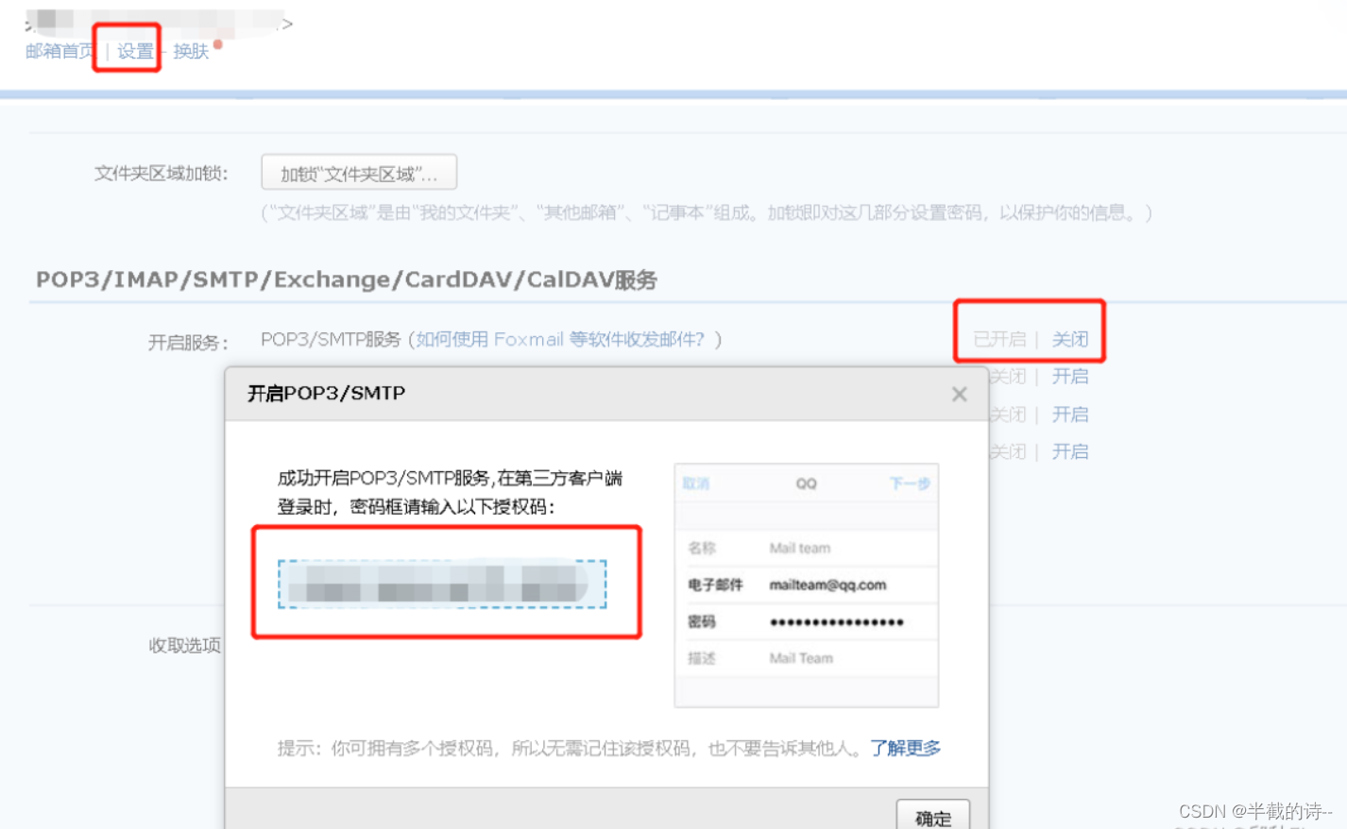Click the 开启POP3/SMTP dialog title

(326, 393)
